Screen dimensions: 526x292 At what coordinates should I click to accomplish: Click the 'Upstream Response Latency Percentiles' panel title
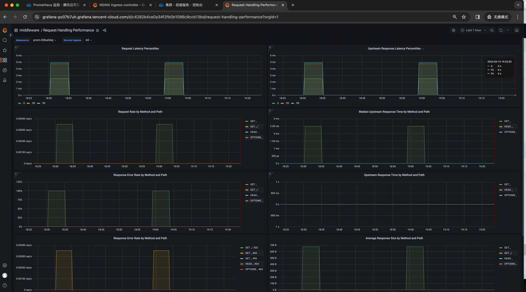[394, 49]
